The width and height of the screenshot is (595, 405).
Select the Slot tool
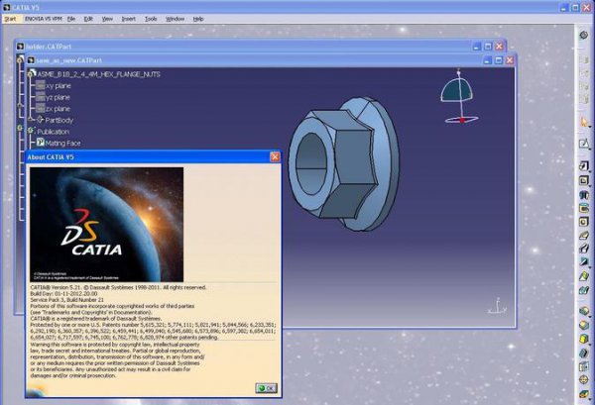coord(584,249)
